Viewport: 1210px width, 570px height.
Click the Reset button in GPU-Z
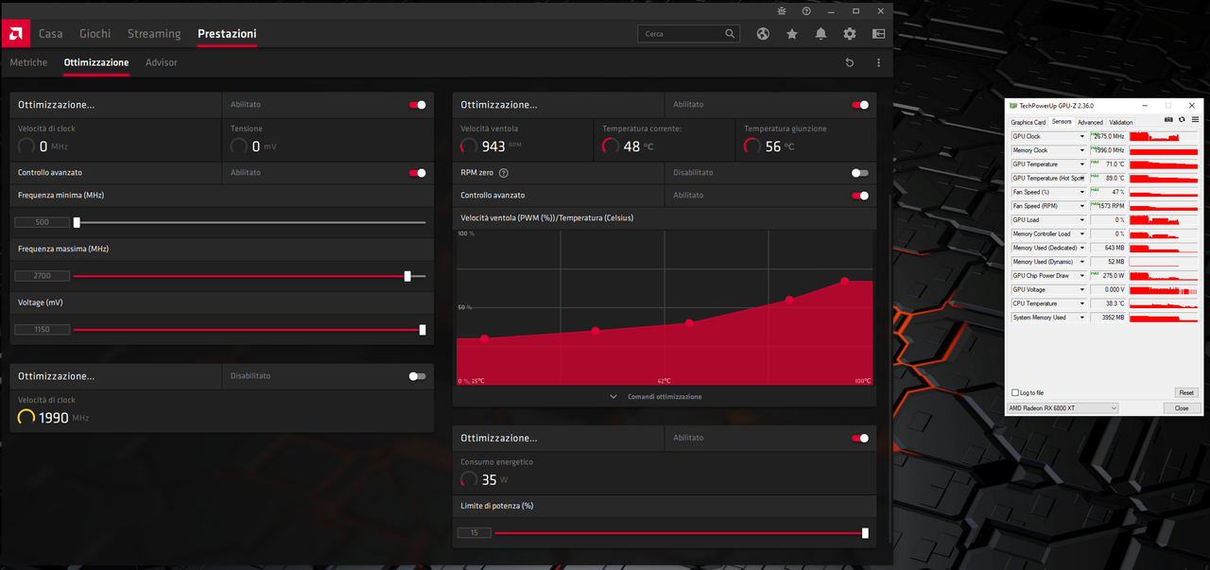coord(1186,392)
